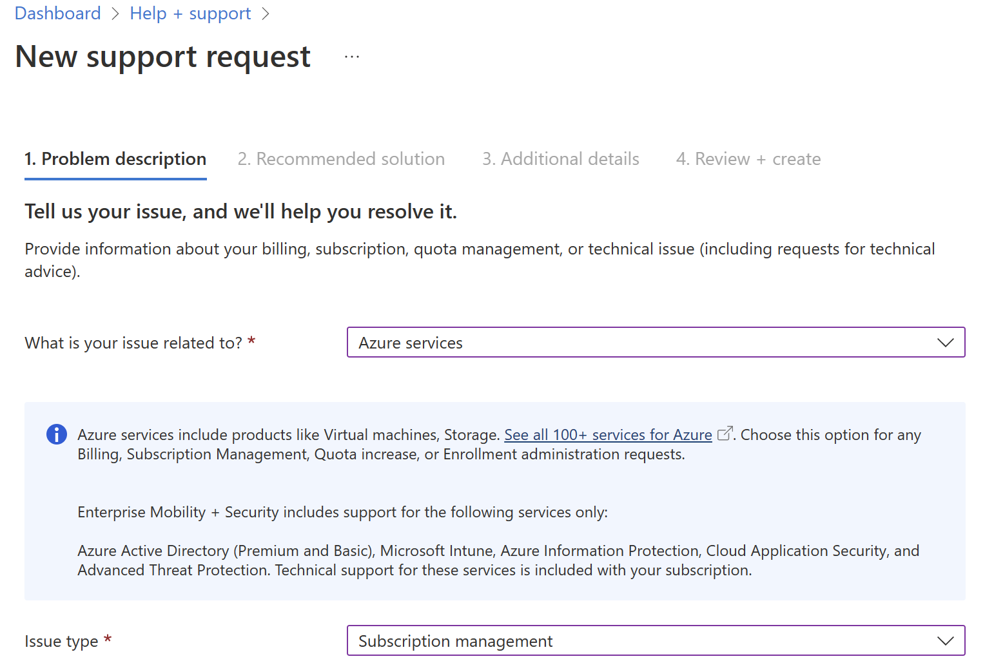The image size is (994, 670).
Task: Click the See all 100+ services for Azure link
Action: [608, 434]
